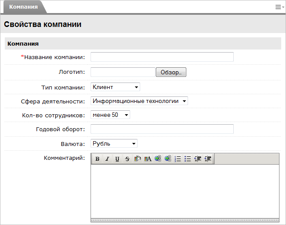This screenshot has width=286, height=225.
Task: Increase indent in comment editor
Action: 208,159
